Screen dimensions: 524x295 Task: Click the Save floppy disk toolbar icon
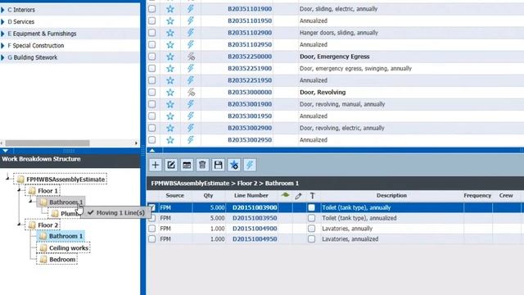click(219, 165)
